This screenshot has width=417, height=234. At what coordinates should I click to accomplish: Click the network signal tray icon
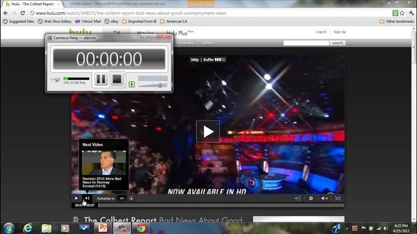click(x=378, y=228)
